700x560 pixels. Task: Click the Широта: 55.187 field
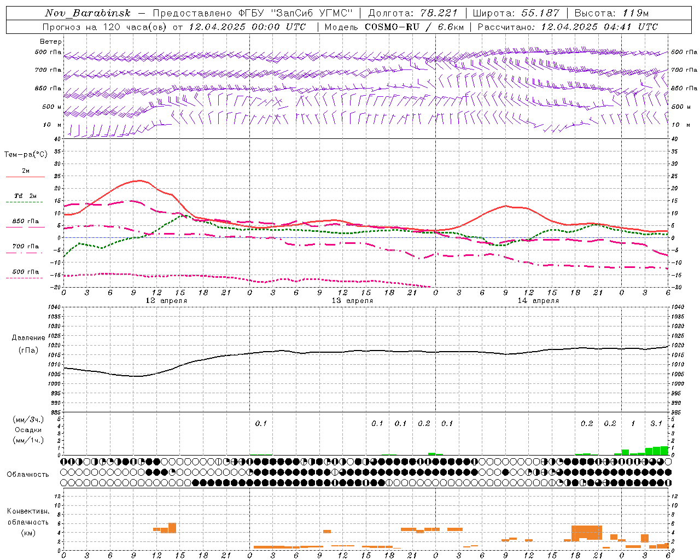tap(516, 13)
